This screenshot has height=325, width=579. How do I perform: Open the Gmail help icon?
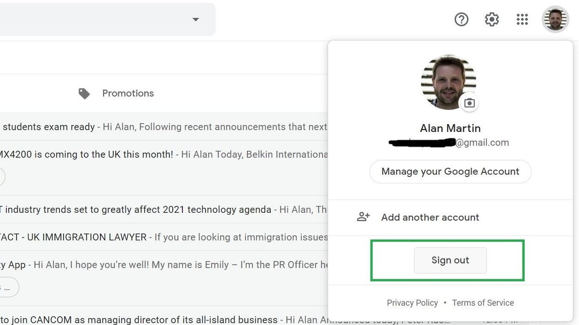(x=461, y=19)
